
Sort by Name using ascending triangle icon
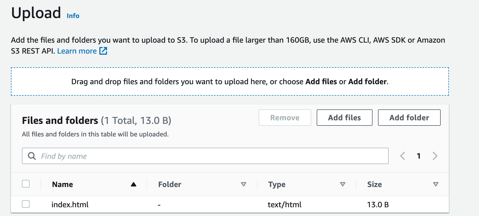pyautogui.click(x=134, y=184)
